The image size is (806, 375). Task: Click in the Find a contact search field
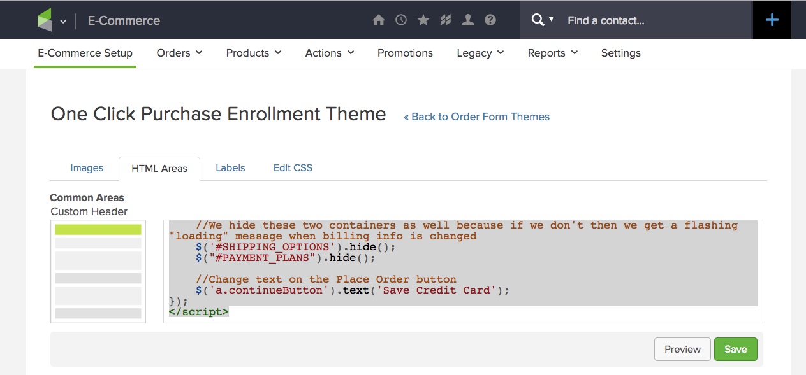[x=657, y=20]
